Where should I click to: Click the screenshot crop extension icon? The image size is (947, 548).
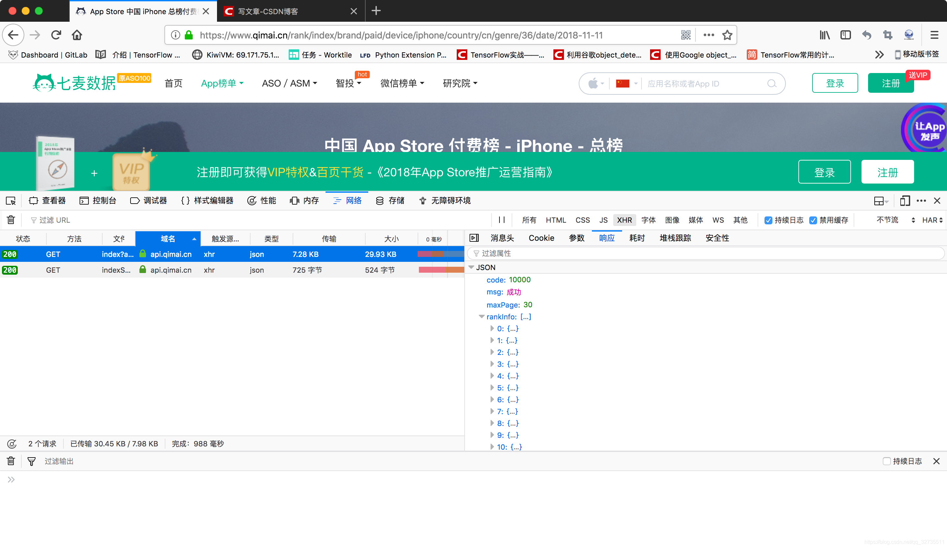coord(888,35)
